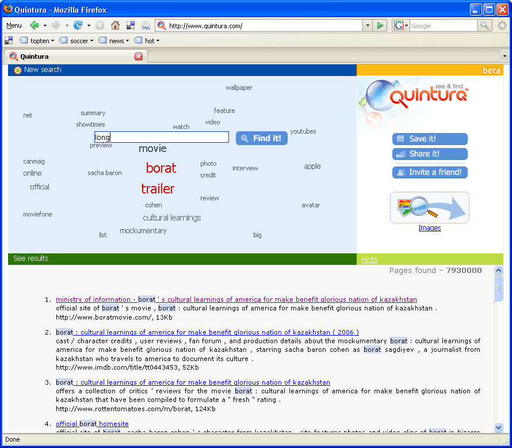Screen dimensions: 512x448
Task: Click the "apple" tag
Action: click(312, 166)
